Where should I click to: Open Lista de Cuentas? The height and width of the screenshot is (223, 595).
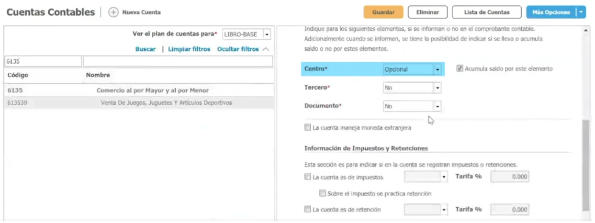coord(486,12)
